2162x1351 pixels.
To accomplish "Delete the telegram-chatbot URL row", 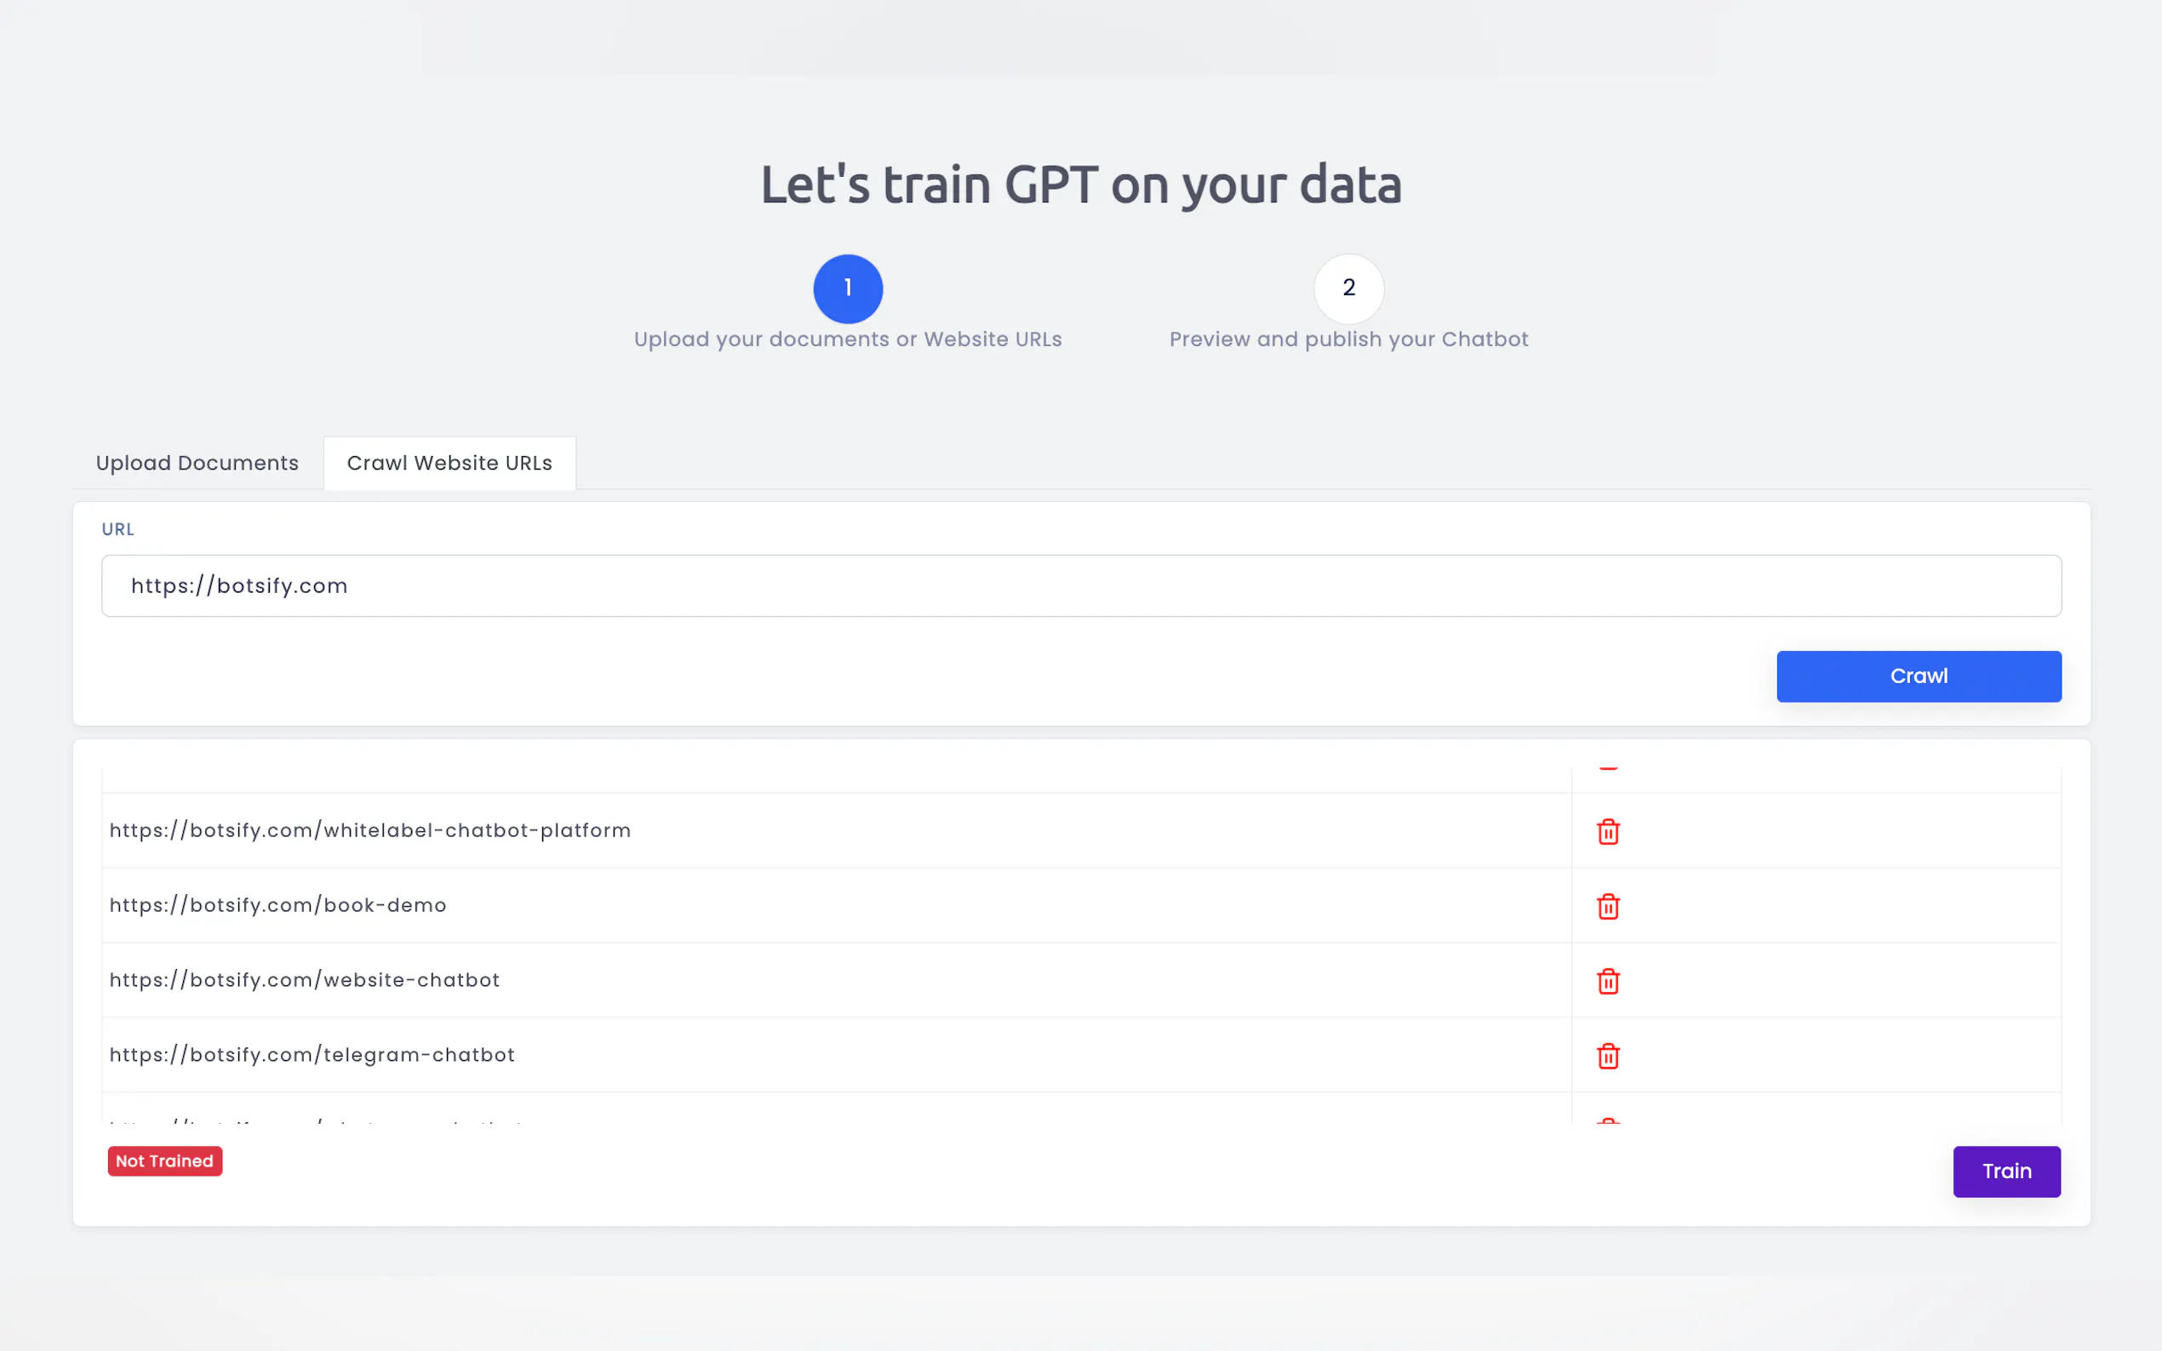I will pyautogui.click(x=1608, y=1056).
